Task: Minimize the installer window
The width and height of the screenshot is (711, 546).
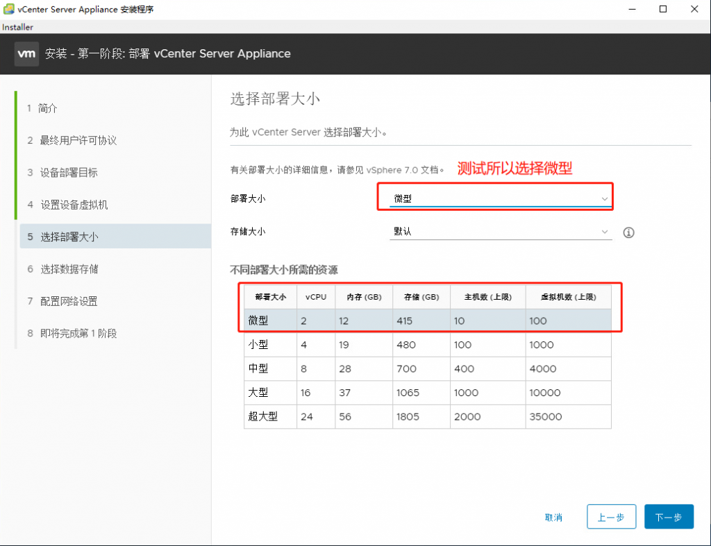Action: pyautogui.click(x=632, y=9)
